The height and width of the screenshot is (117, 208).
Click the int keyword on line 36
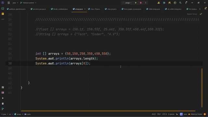[38, 54]
